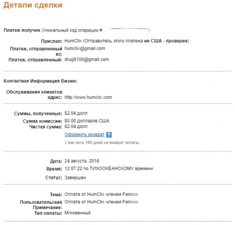Click the не США - проверен verification text
235x225 pixels.
pyautogui.click(x=166, y=41)
